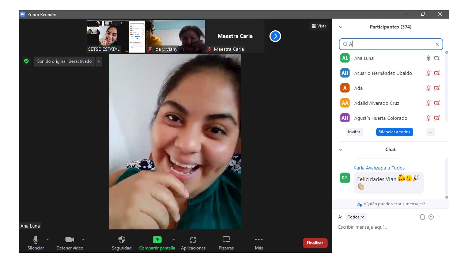The width and height of the screenshot is (468, 263).
Task: Click the green encryption shield icon
Action: (x=26, y=61)
